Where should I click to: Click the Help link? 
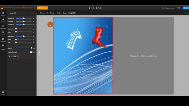pos(179,8)
